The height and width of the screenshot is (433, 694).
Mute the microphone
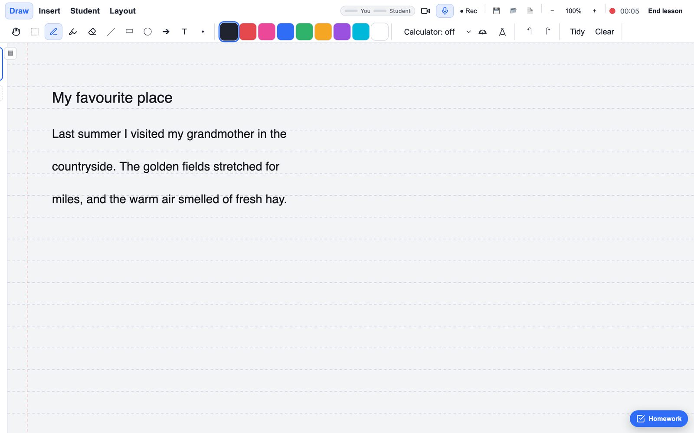click(445, 11)
